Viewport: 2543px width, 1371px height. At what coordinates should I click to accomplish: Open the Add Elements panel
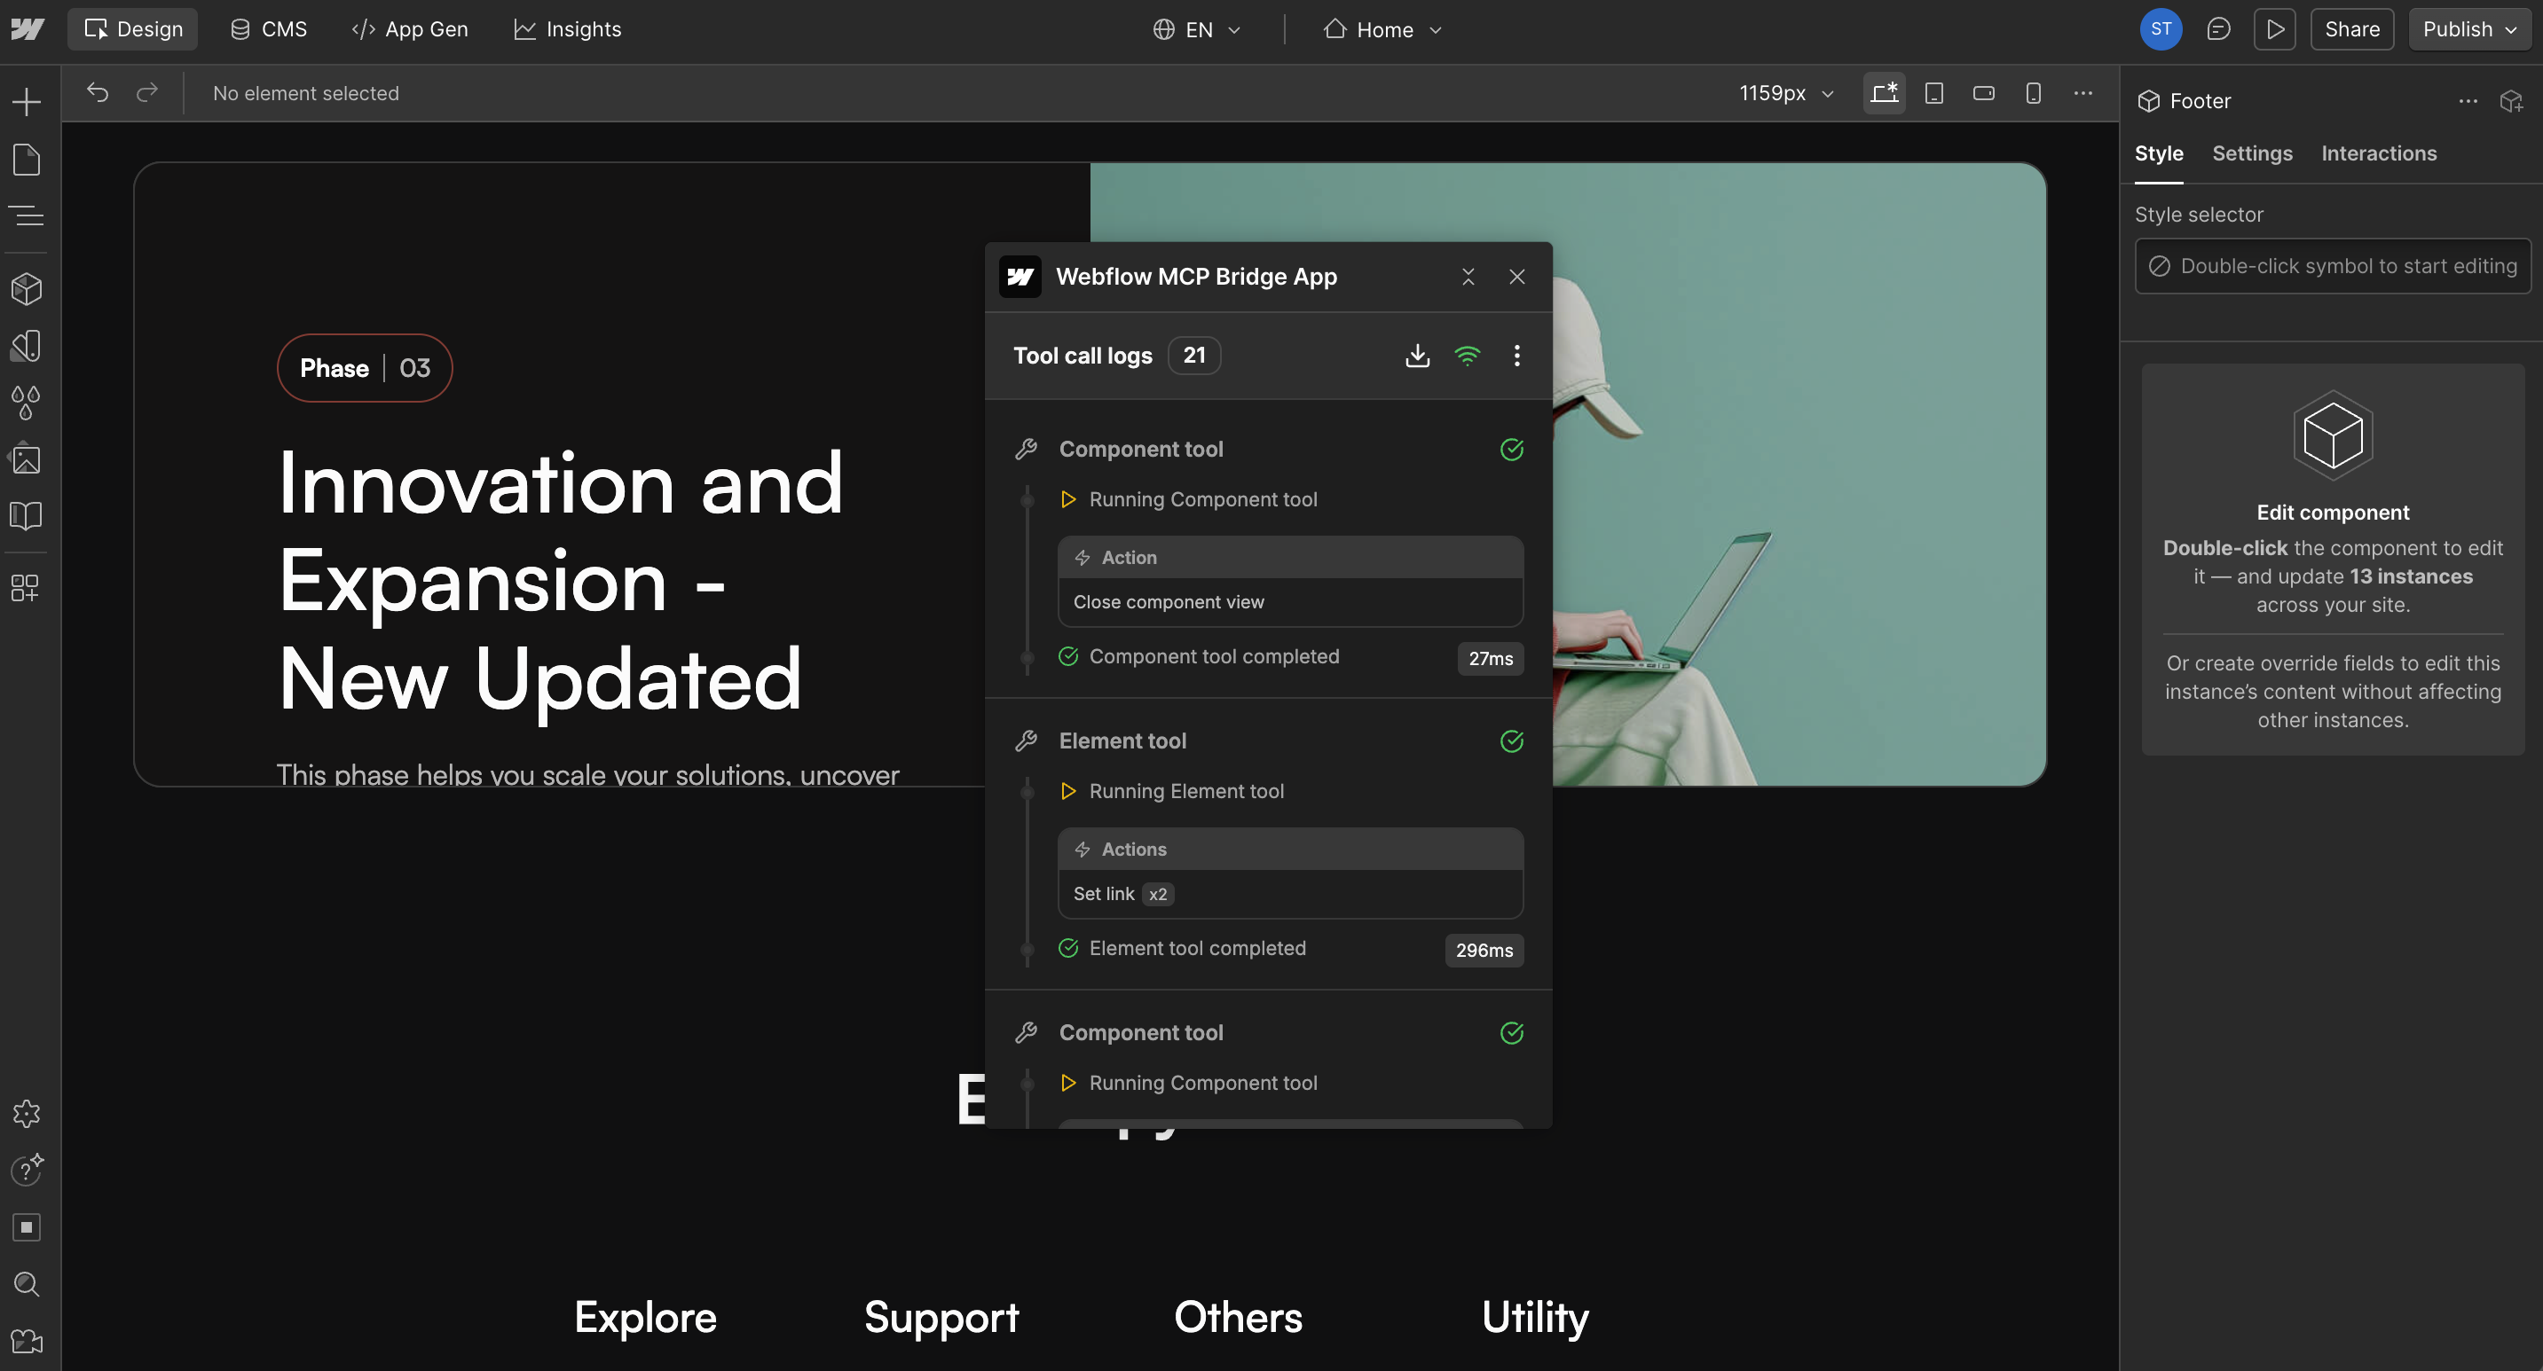[27, 102]
